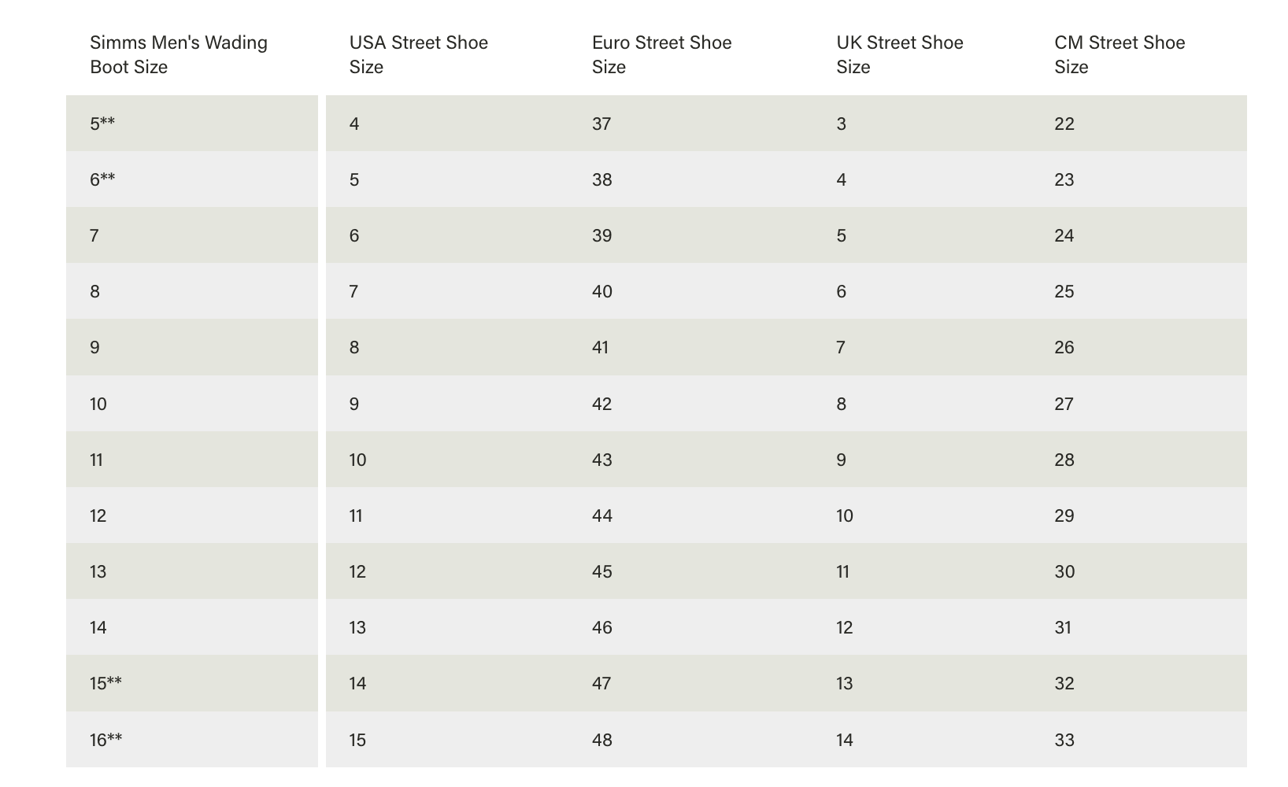
Task: Click the CM size 33 cell
Action: pos(1064,740)
